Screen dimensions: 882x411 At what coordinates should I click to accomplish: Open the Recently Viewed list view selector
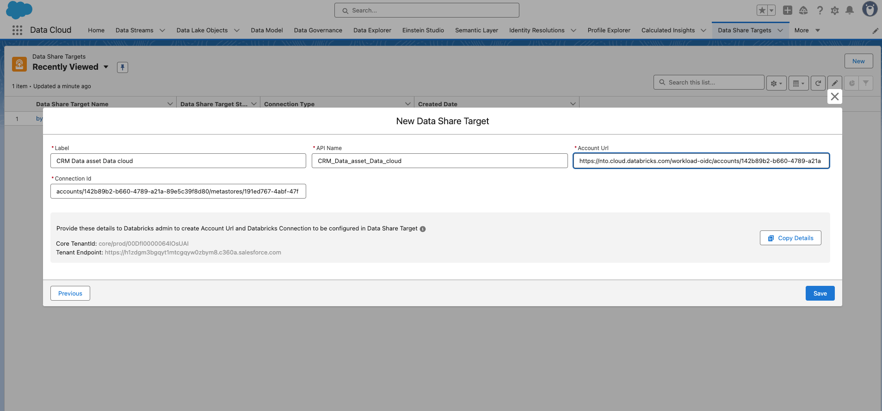tap(106, 67)
